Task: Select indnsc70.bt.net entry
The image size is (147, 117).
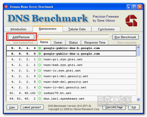Action: [x=71, y=93]
